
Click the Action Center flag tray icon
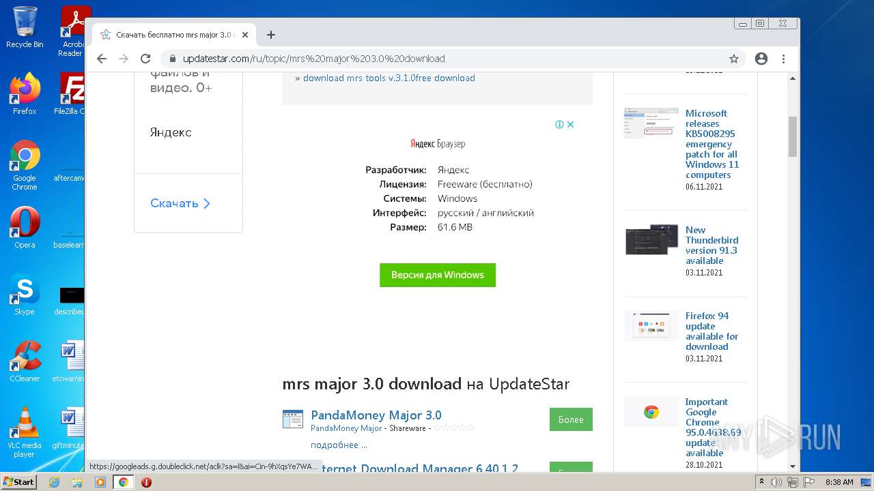(x=808, y=482)
